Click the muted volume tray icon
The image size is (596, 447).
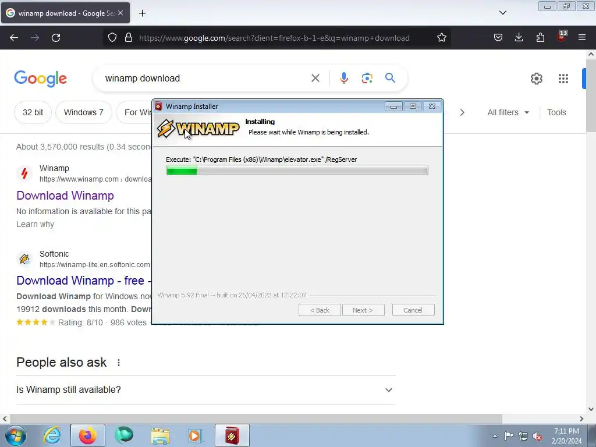(537, 436)
